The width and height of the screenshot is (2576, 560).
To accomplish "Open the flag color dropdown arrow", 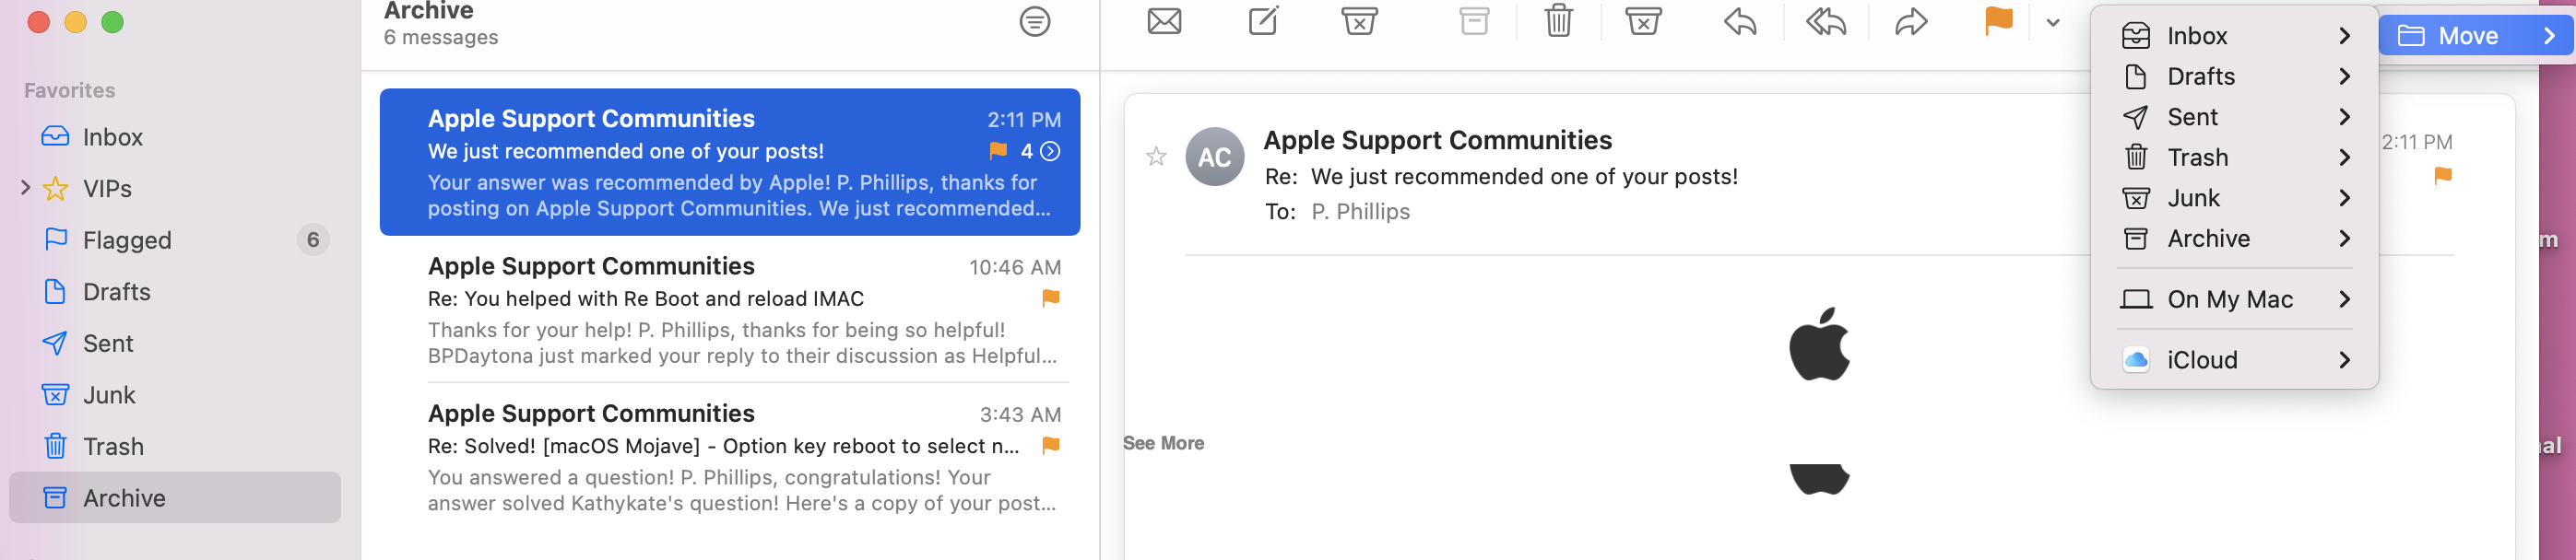I will [2053, 23].
